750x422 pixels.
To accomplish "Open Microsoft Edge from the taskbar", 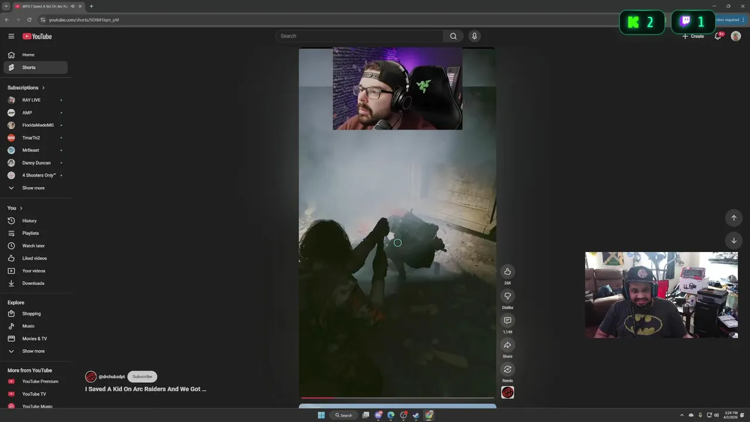I will point(391,416).
